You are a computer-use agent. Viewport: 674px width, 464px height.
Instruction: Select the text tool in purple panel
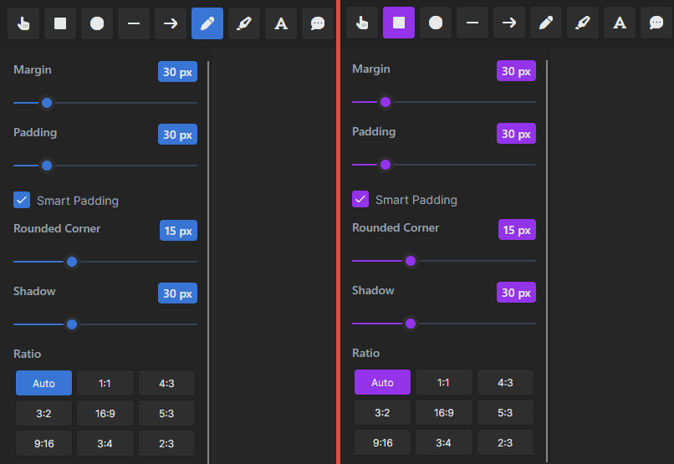[620, 23]
